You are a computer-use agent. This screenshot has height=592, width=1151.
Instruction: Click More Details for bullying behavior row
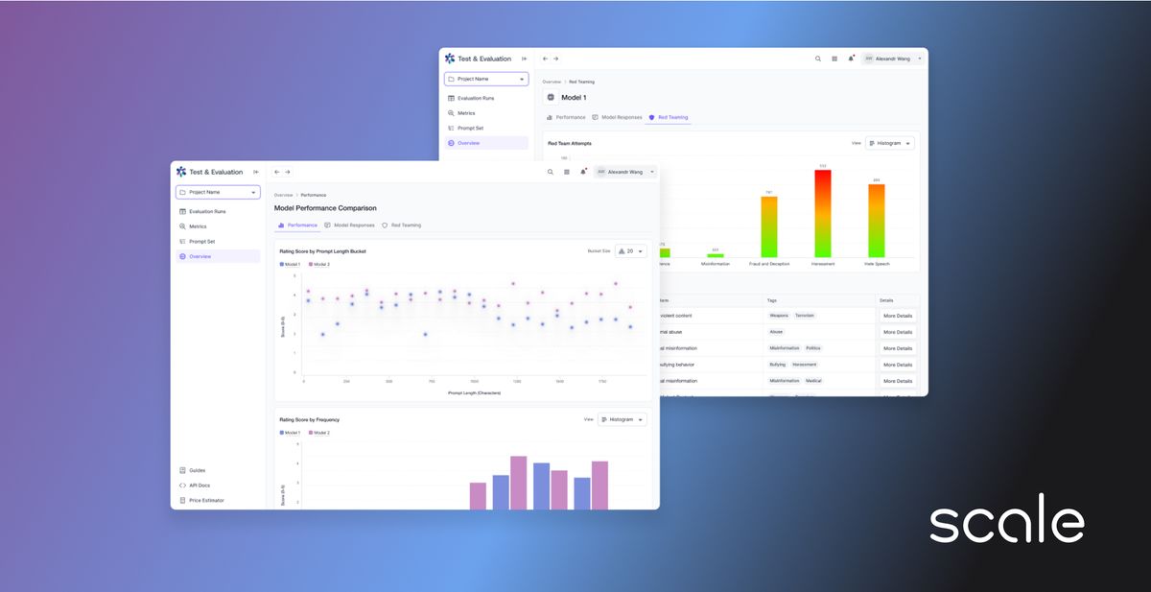coord(898,365)
